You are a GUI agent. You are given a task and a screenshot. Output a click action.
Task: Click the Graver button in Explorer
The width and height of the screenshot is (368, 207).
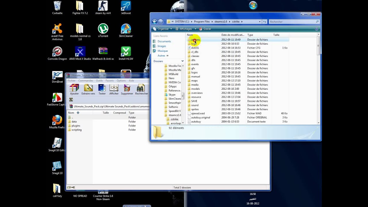click(205, 29)
